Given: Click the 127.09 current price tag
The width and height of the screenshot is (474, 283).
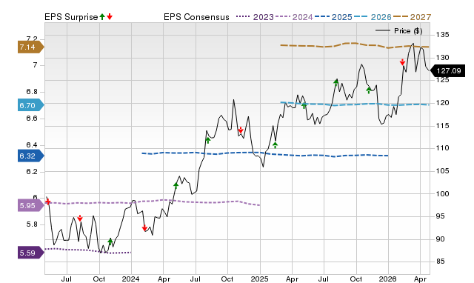Looking at the screenshot, I should [x=447, y=71].
